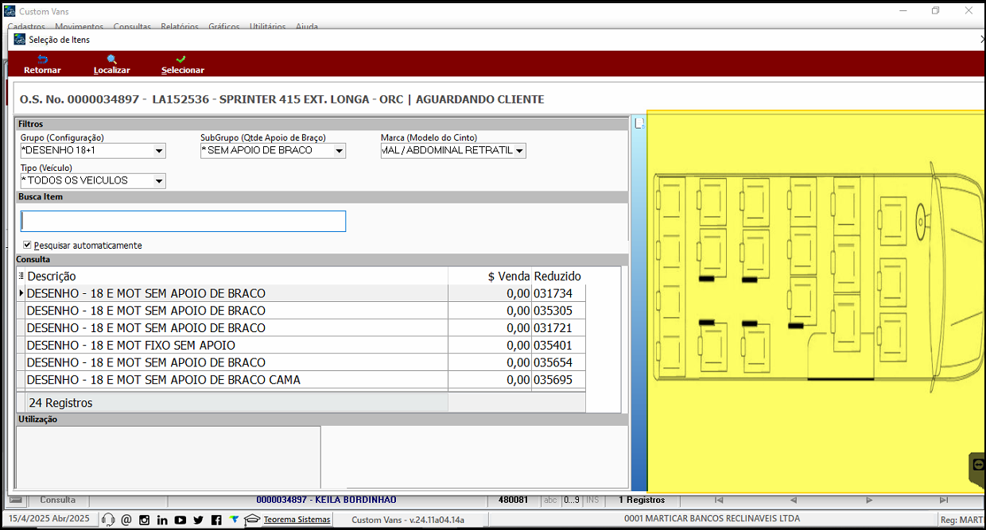Image resolution: width=986 pixels, height=530 pixels.
Task: Open the Gráficos menu
Action: coord(224,26)
